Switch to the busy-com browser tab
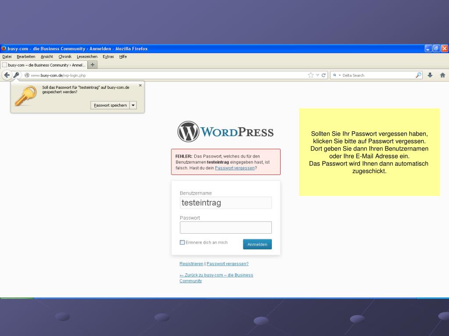 [44, 65]
